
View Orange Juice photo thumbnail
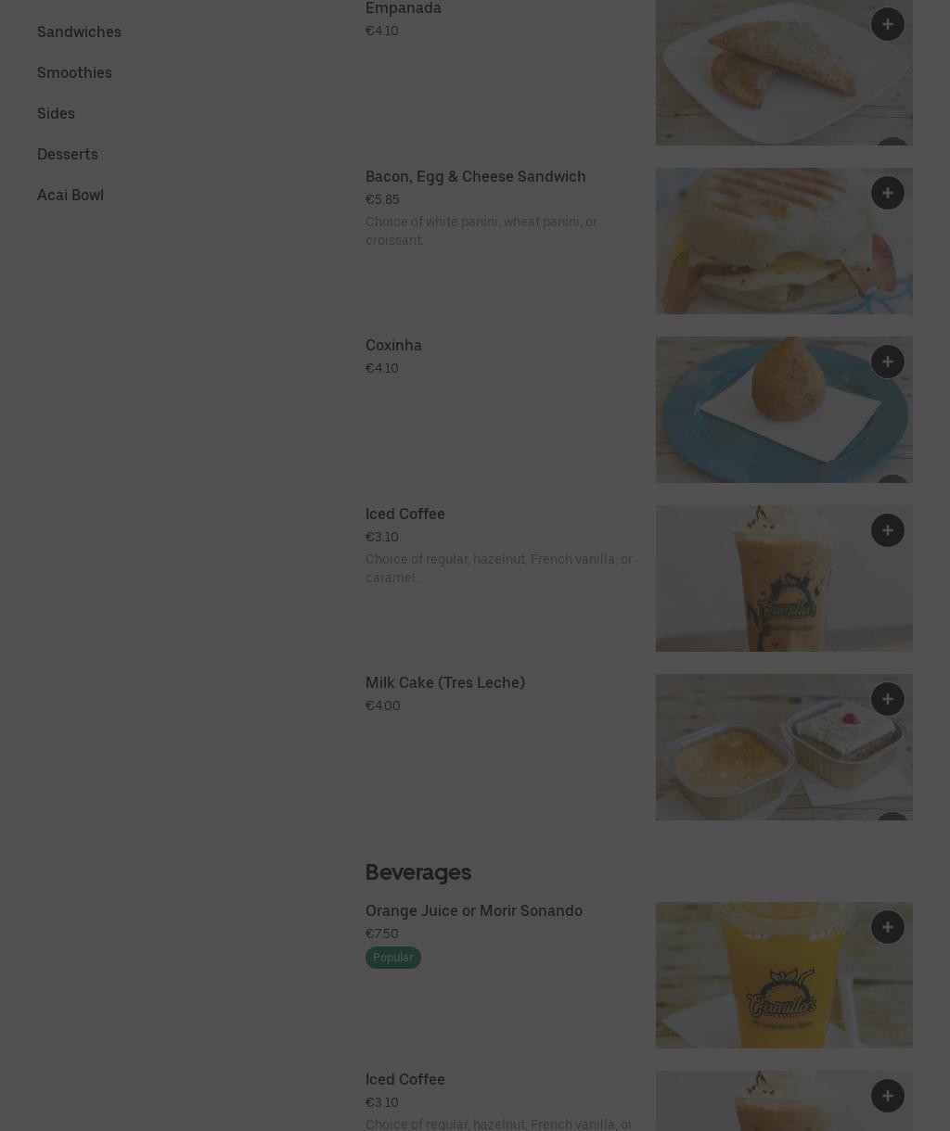(784, 975)
